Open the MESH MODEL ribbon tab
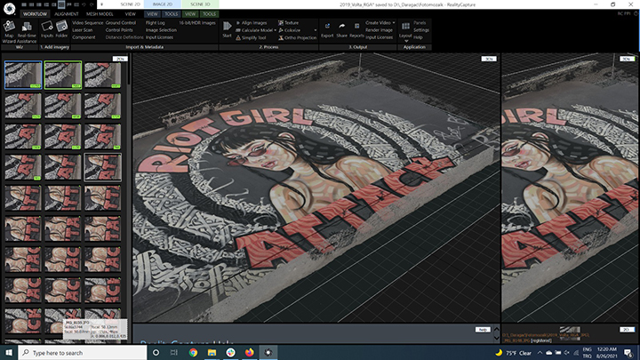The height and width of the screenshot is (360, 640). pyautogui.click(x=100, y=14)
